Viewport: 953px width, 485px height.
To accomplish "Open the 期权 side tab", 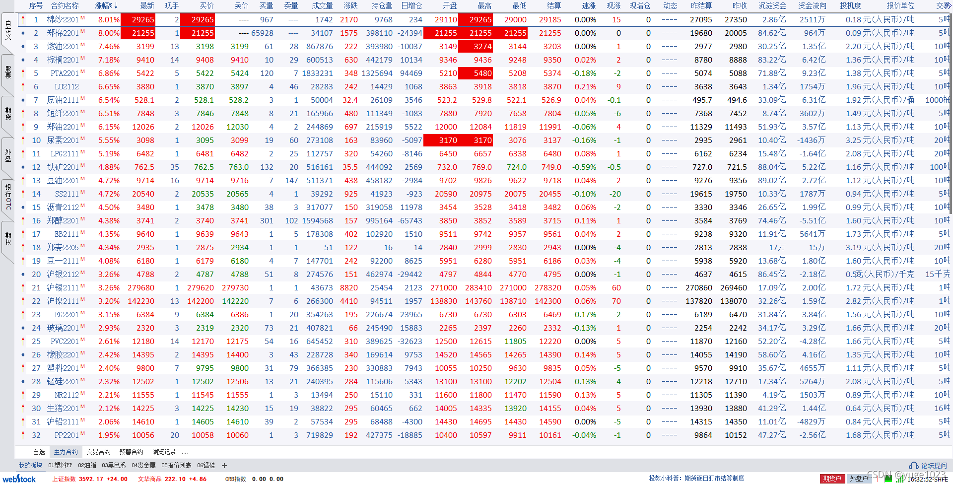I will click(x=8, y=239).
